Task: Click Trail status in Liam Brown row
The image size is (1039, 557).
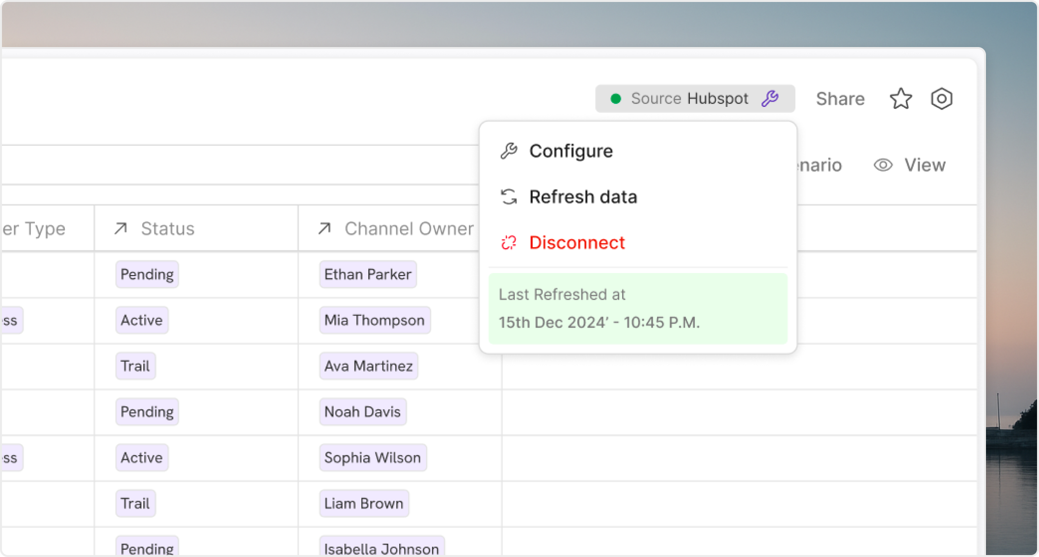Action: (136, 504)
